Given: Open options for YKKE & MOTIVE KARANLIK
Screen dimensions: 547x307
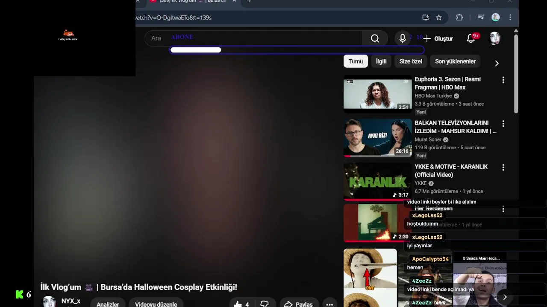Looking at the screenshot, I should coord(503,168).
